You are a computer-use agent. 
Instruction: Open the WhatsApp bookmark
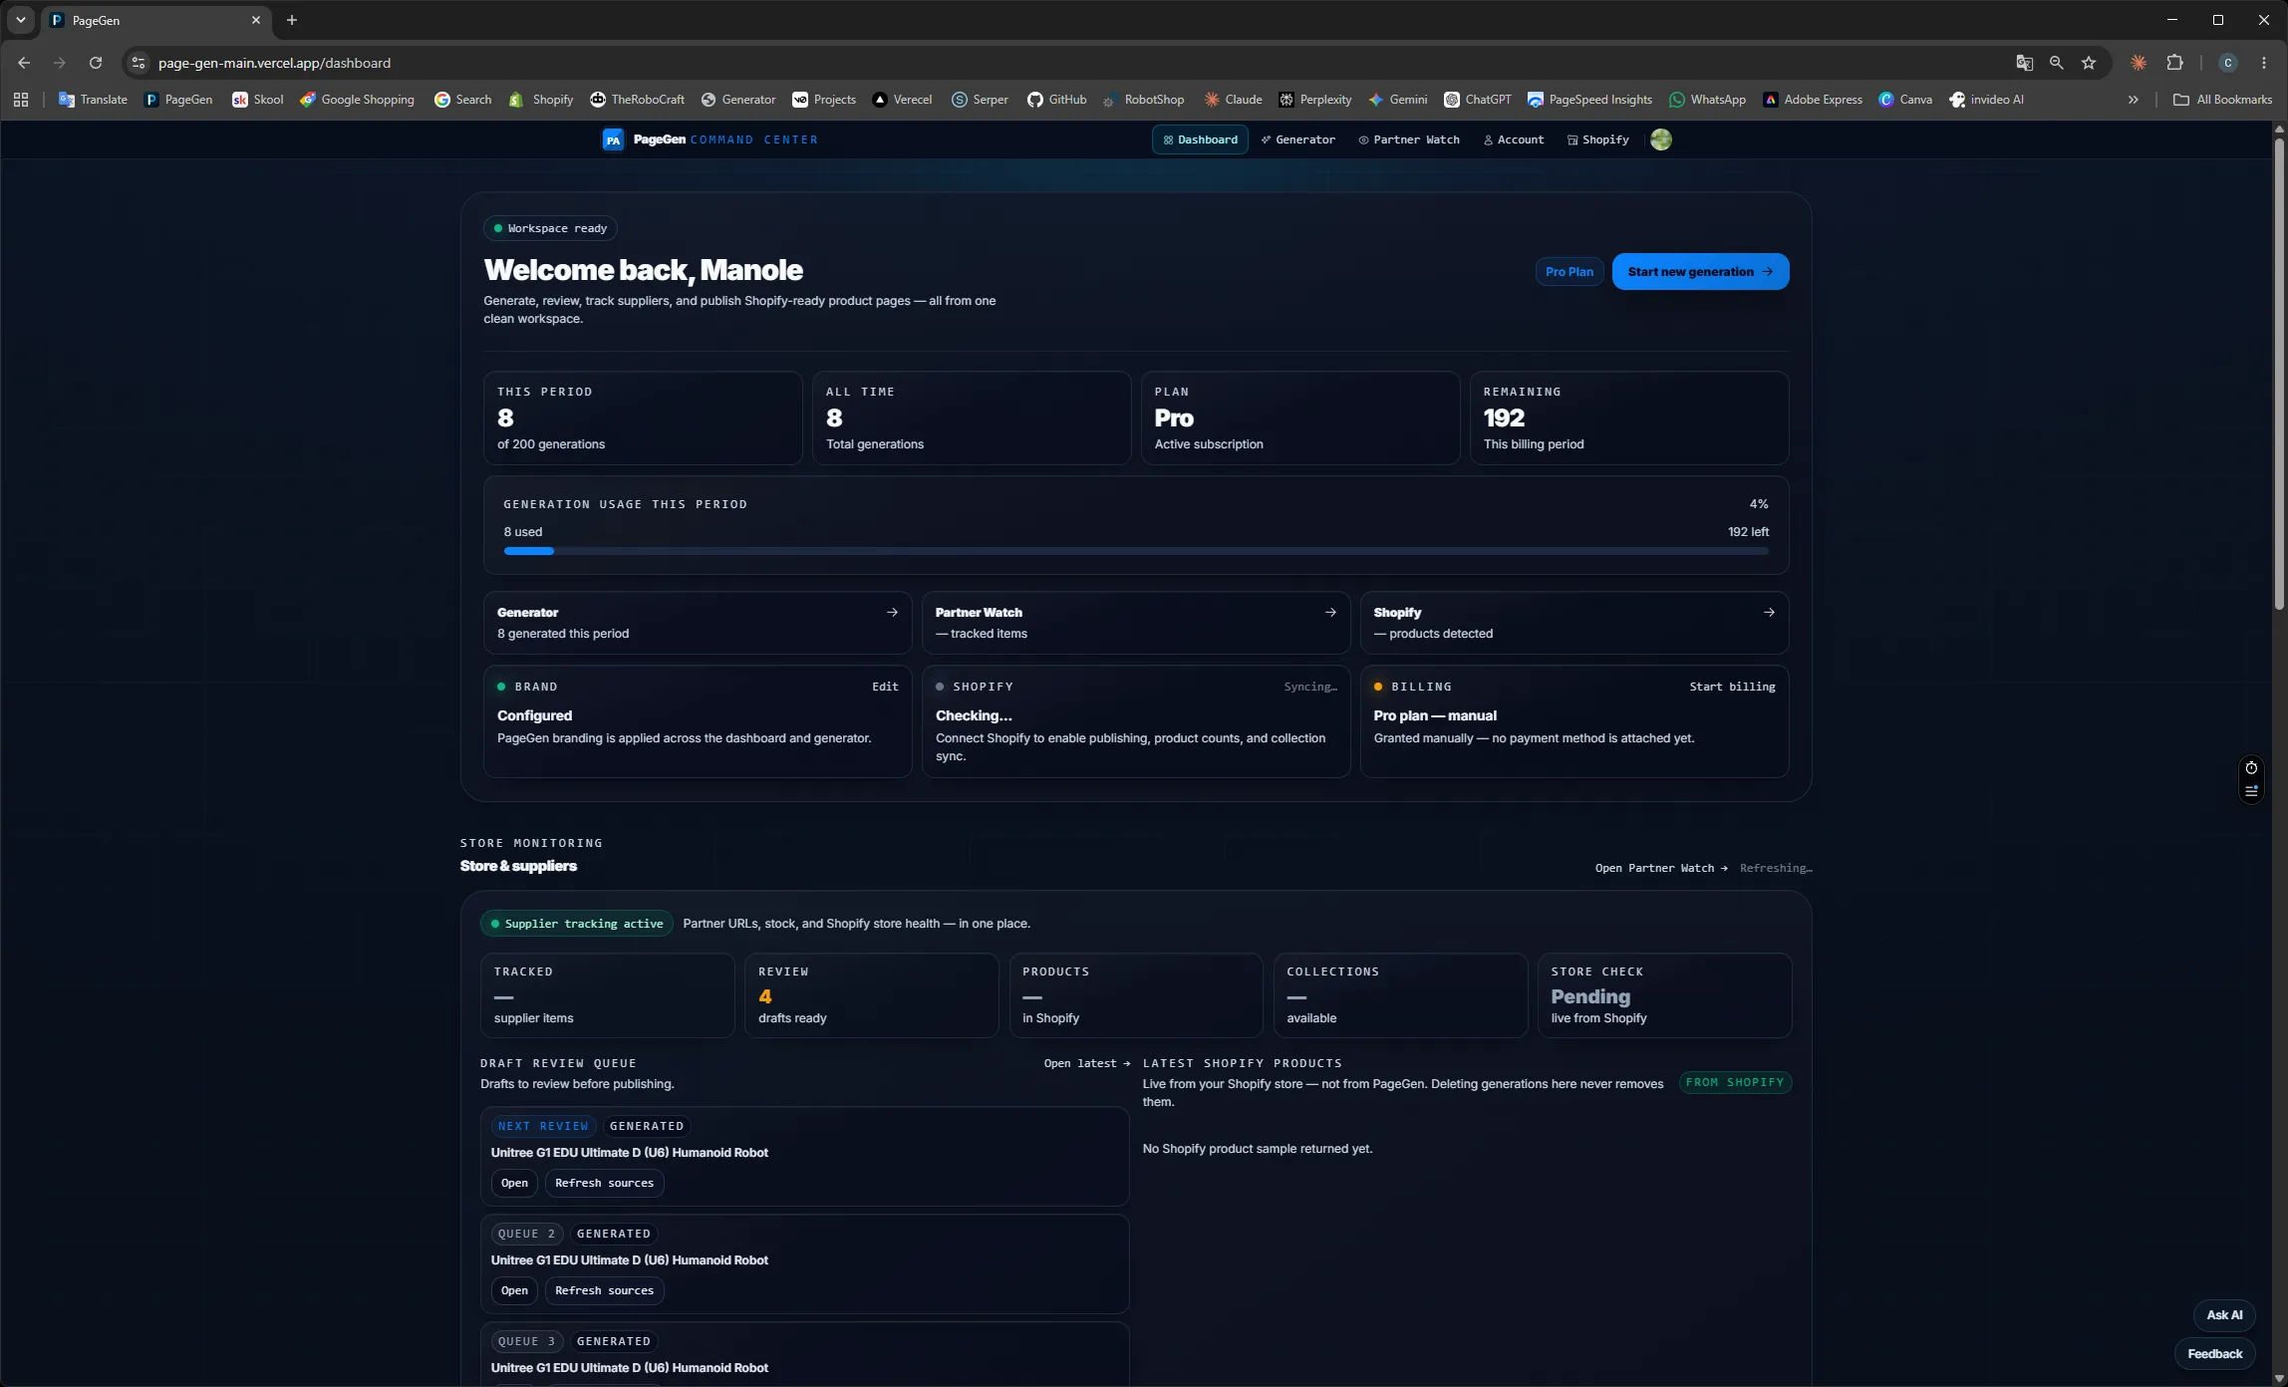[x=1708, y=100]
